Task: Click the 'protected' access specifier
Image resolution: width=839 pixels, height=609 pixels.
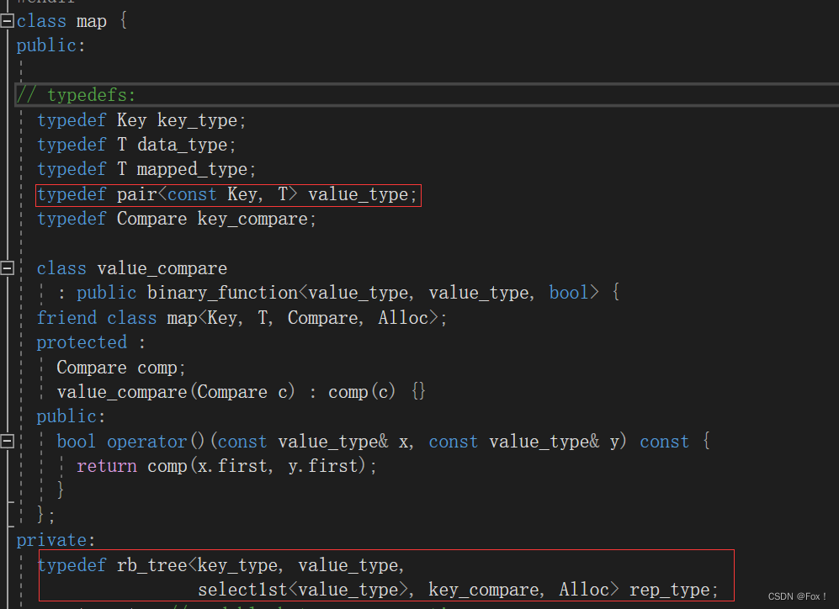Action: tap(82, 342)
